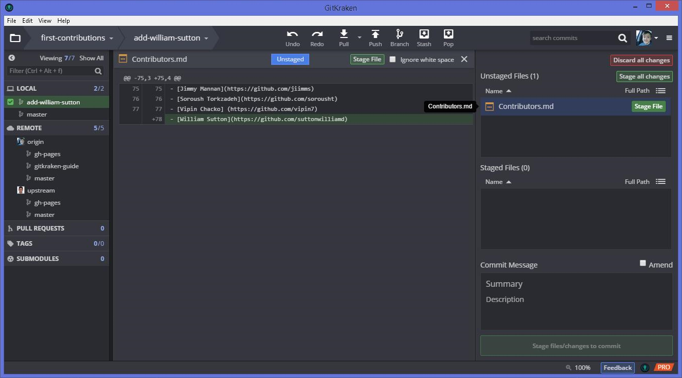
Task: Stash changes using the Stash icon
Action: tap(424, 34)
